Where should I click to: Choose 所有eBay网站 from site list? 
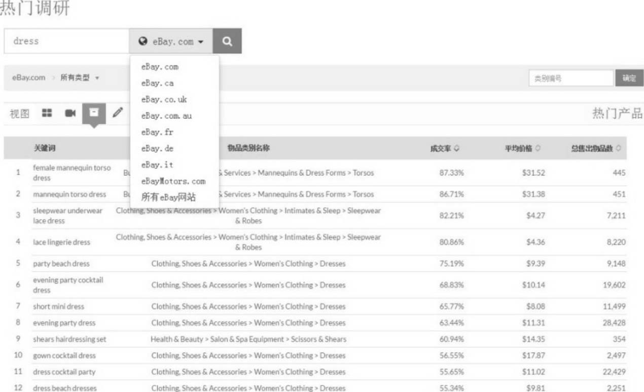[168, 197]
